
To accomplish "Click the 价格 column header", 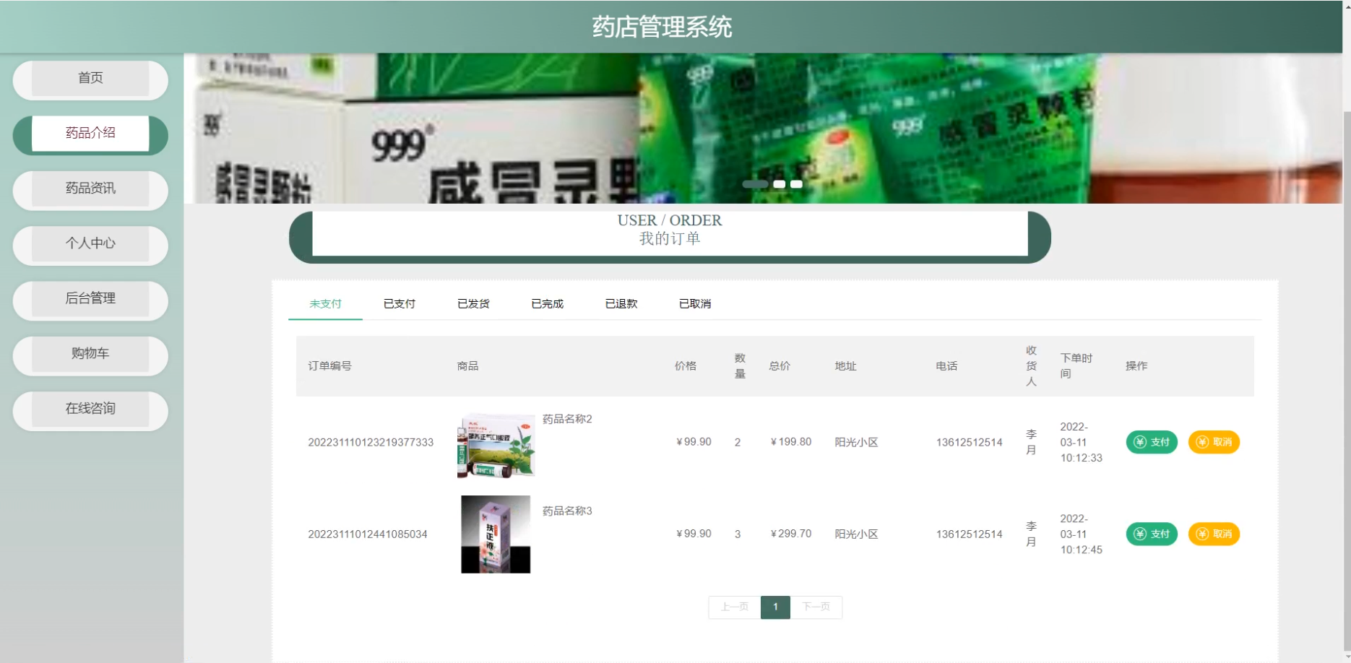I will click(x=686, y=366).
